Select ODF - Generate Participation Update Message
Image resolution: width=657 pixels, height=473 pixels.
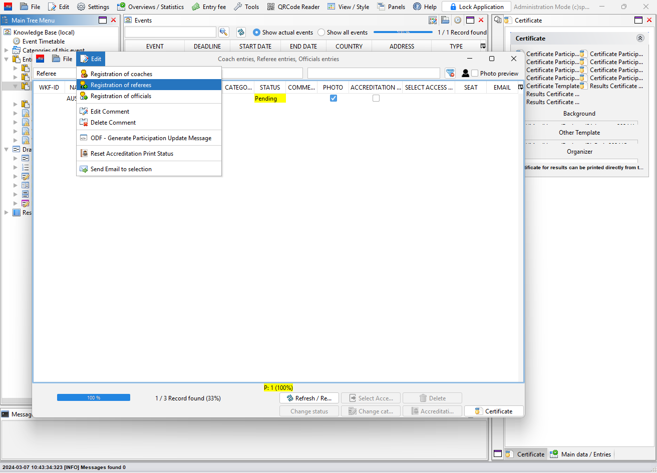pos(149,138)
